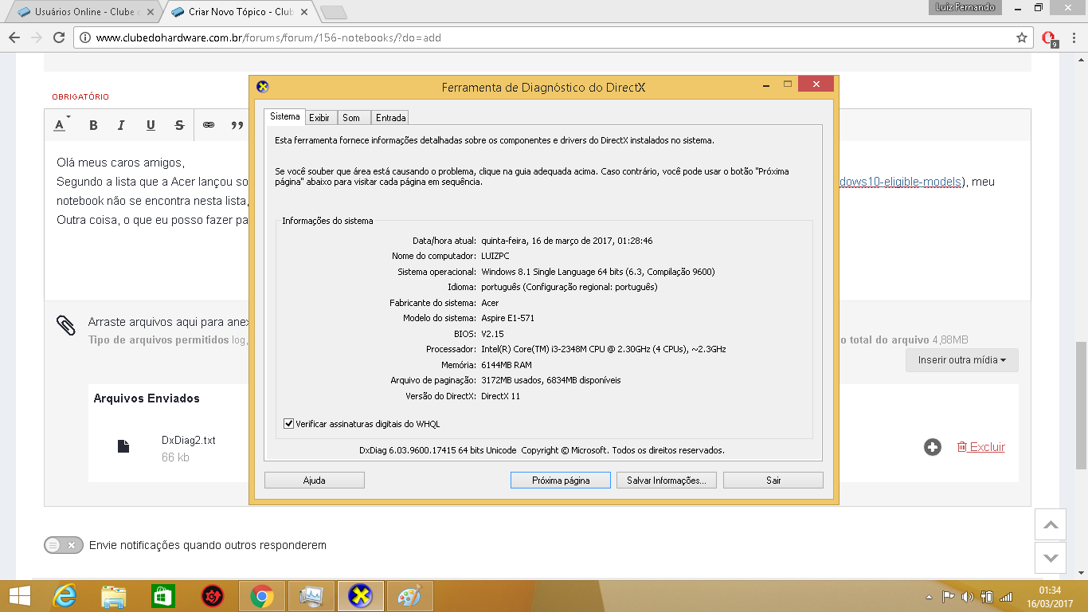Show hidden tray icons arrow
This screenshot has height=612, width=1088.
929,597
